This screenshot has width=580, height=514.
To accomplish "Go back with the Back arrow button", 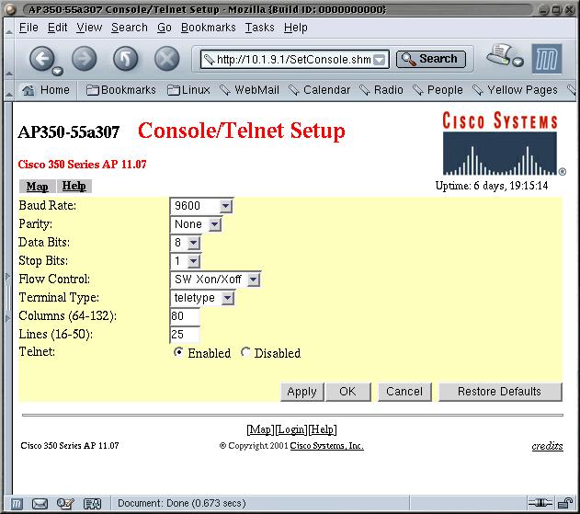I will (41, 59).
